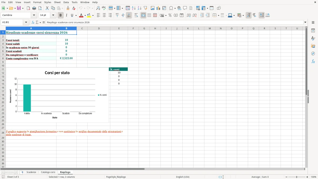
Task: Click the Export as PDF icon
Action: coord(28,8)
